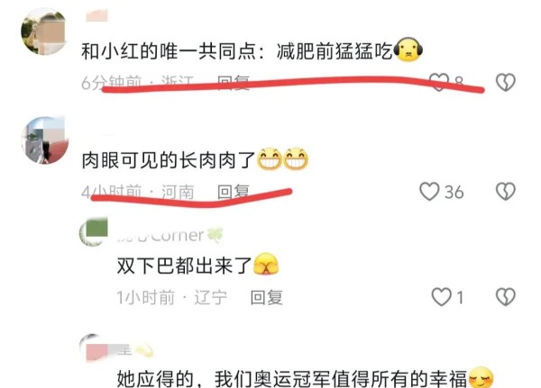The height and width of the screenshot is (388, 541).
Task: Tap broken heart on 36-likes comment
Action: 506,191
